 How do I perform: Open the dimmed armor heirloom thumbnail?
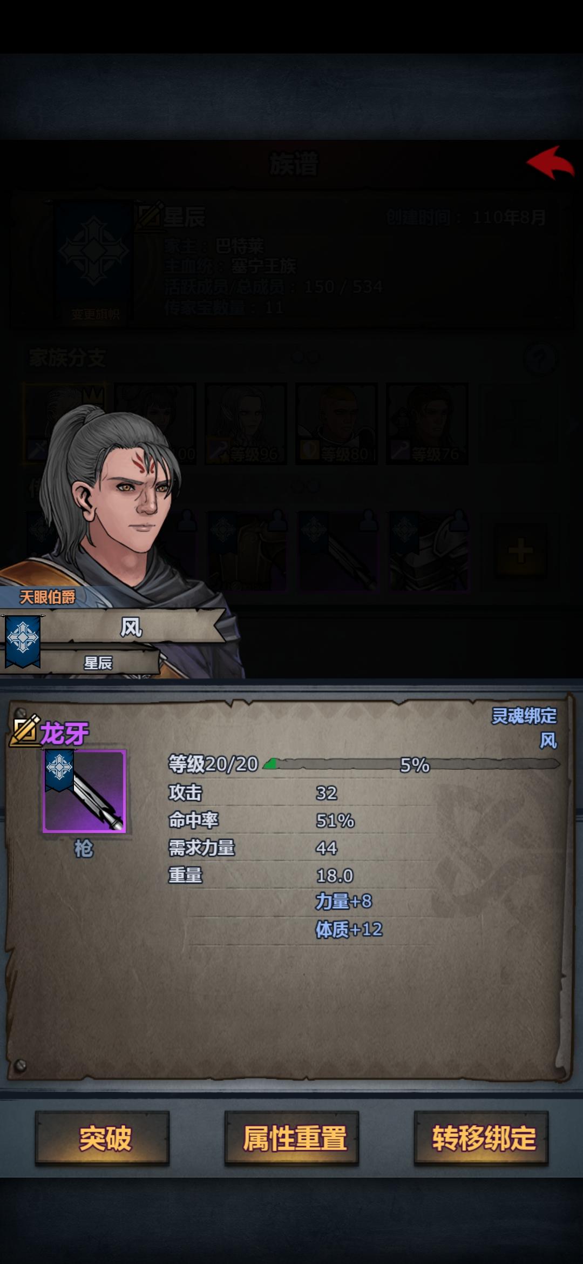(x=429, y=551)
